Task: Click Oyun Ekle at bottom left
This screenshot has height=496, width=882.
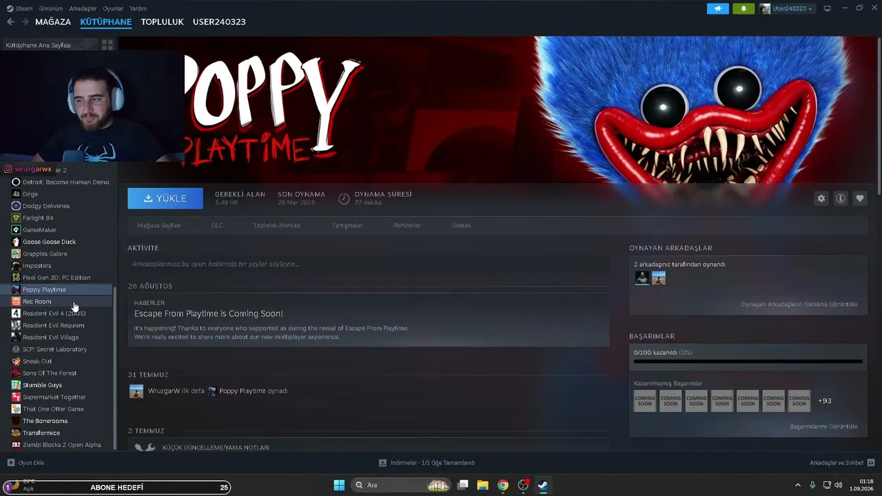Action: 25,463
